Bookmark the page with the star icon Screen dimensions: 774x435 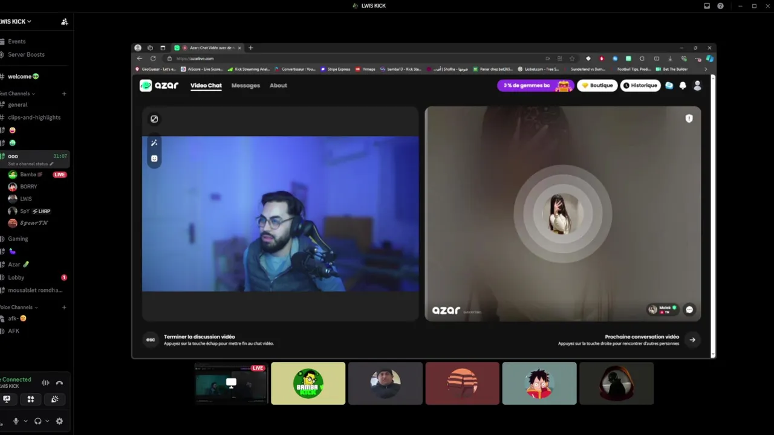point(572,59)
